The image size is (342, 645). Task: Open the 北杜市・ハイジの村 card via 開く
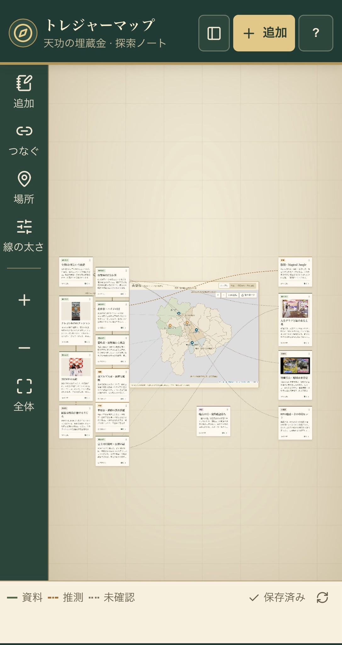point(123,328)
